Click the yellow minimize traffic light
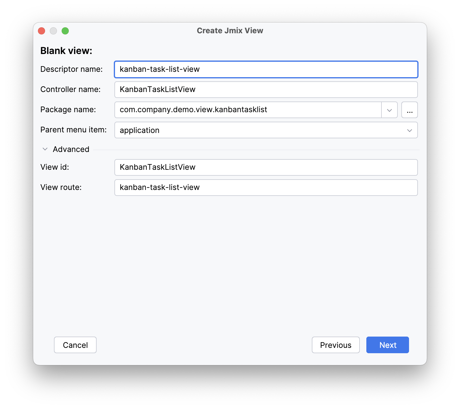Screen dimensions: 460x409 [x=53, y=31]
